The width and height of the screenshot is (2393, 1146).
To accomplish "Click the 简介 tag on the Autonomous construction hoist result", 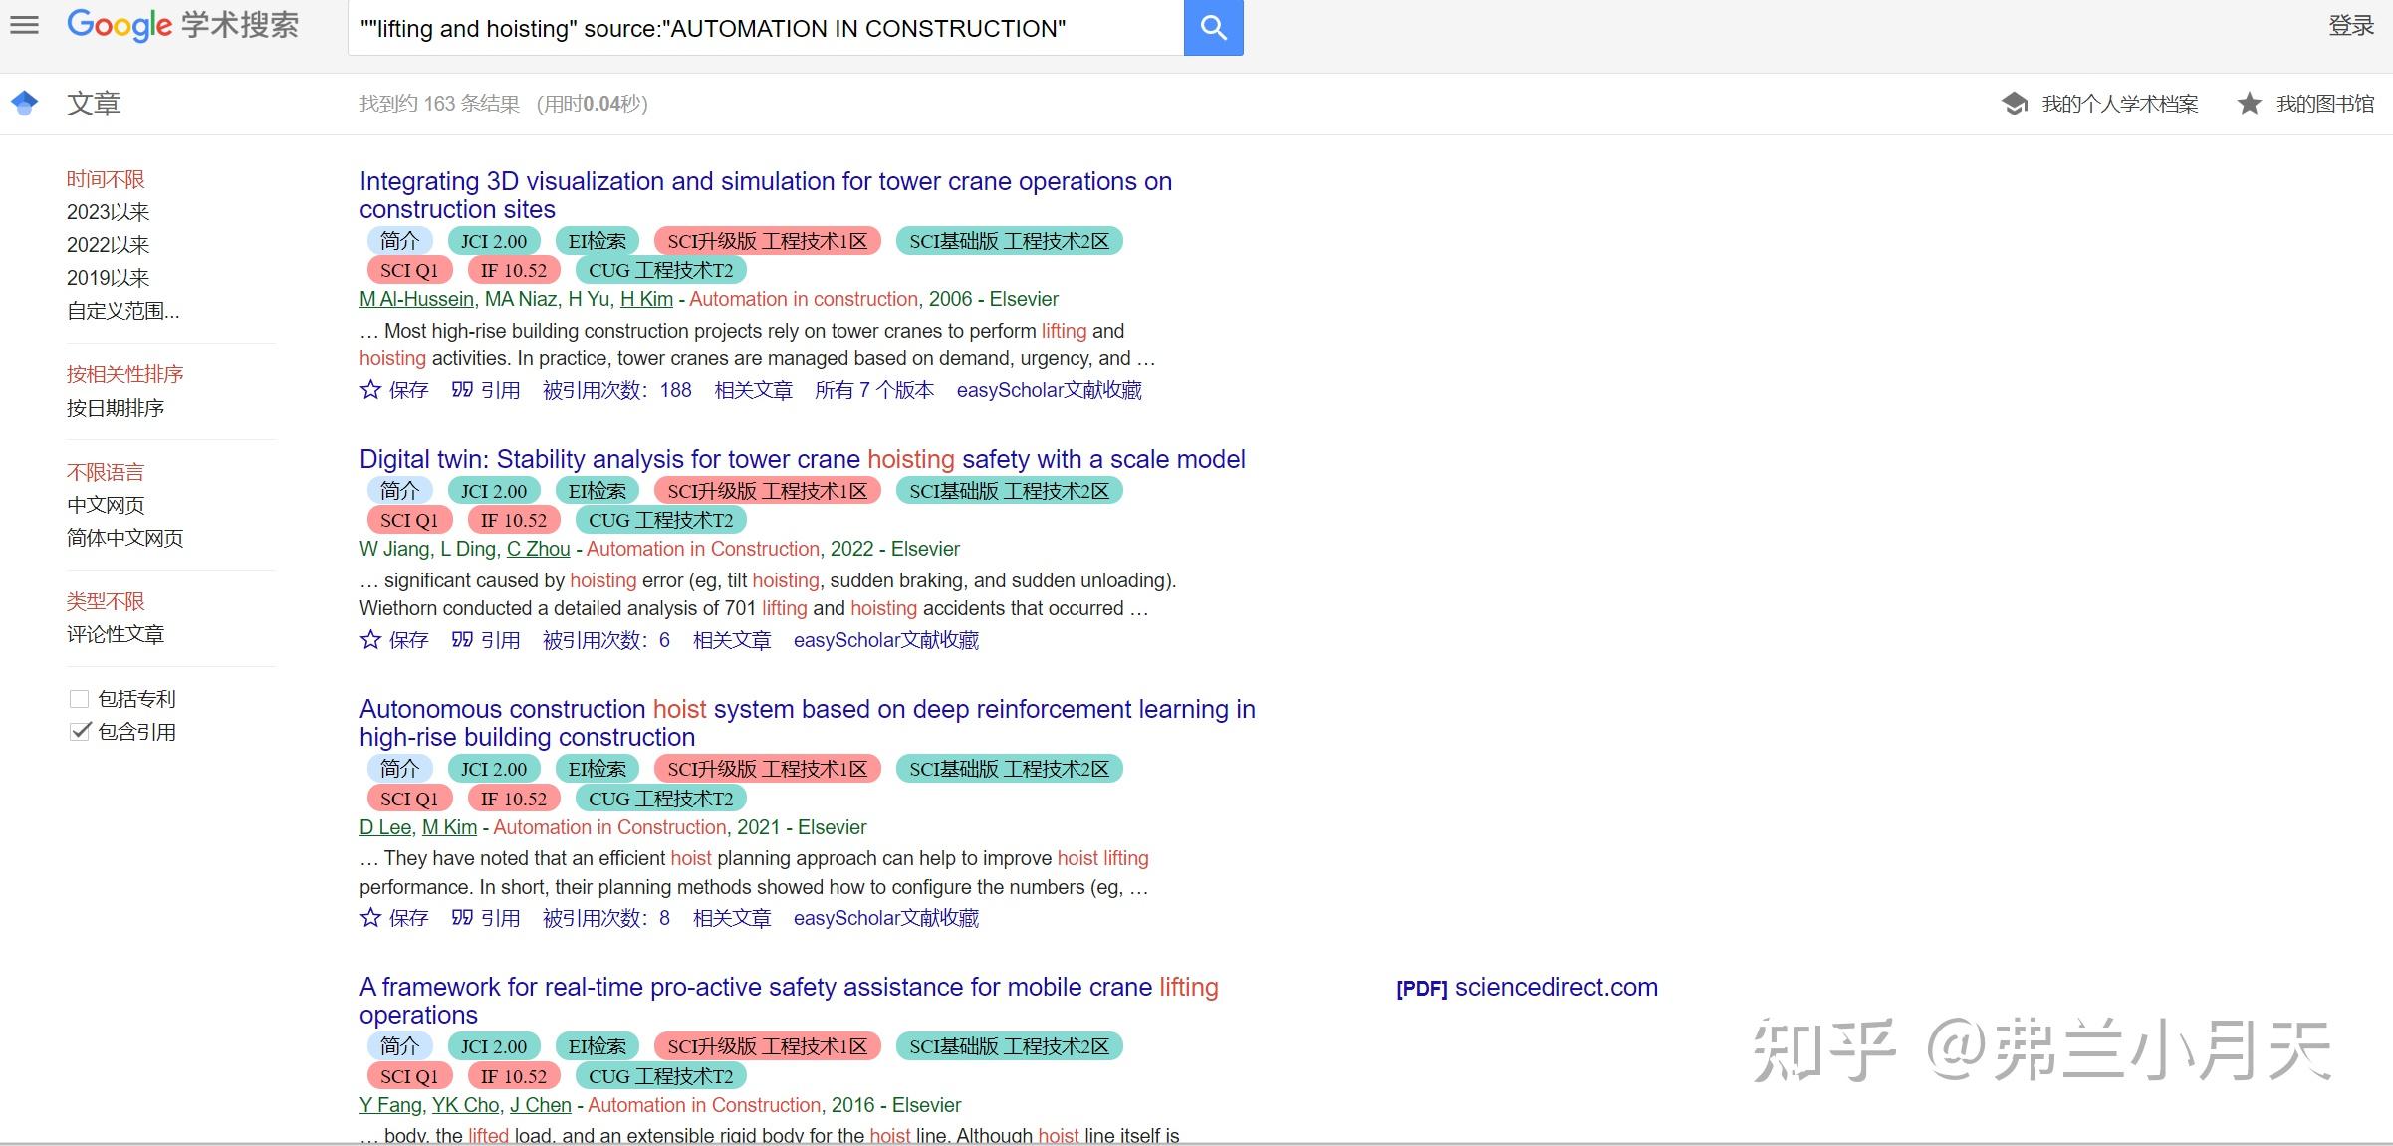I will pos(400,769).
